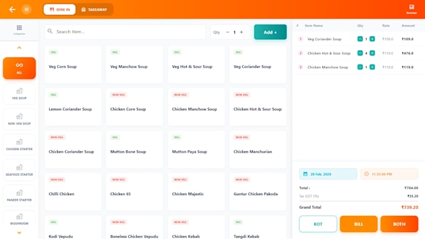Viewport: 425px width, 239px height.
Task: Add Chicken 65 card
Action: (135, 192)
